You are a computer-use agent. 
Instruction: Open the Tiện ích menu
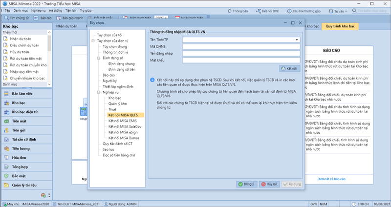[71, 11]
